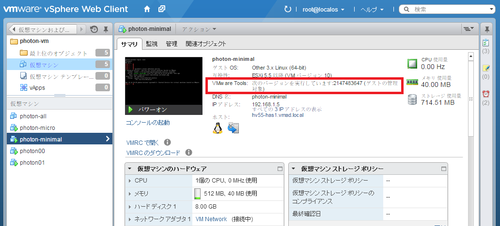Expand the CPU hardware row

130,181
